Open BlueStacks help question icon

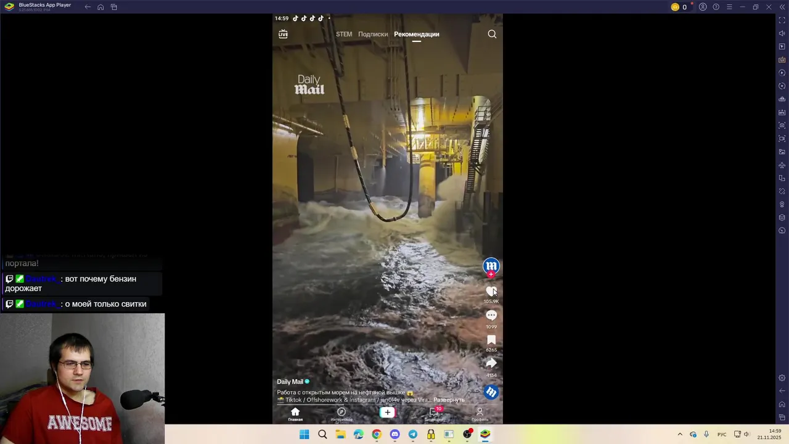(716, 7)
